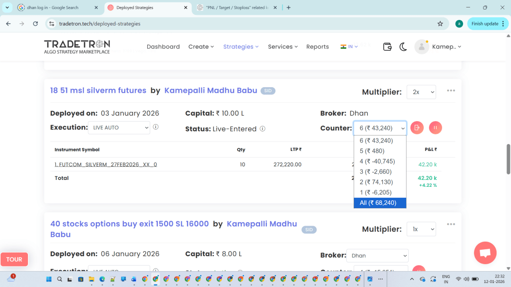Click FUTCOM_SILVERM_27FEB2026 instrument symbol

click(x=106, y=164)
